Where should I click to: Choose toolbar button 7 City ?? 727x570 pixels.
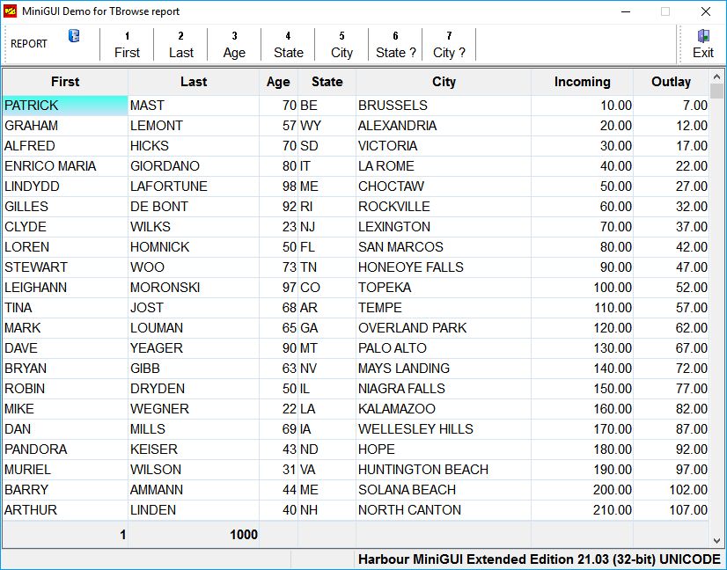coord(449,45)
